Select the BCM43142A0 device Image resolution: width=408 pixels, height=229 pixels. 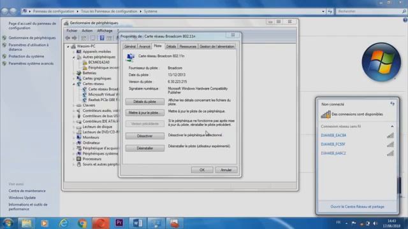tap(99, 62)
